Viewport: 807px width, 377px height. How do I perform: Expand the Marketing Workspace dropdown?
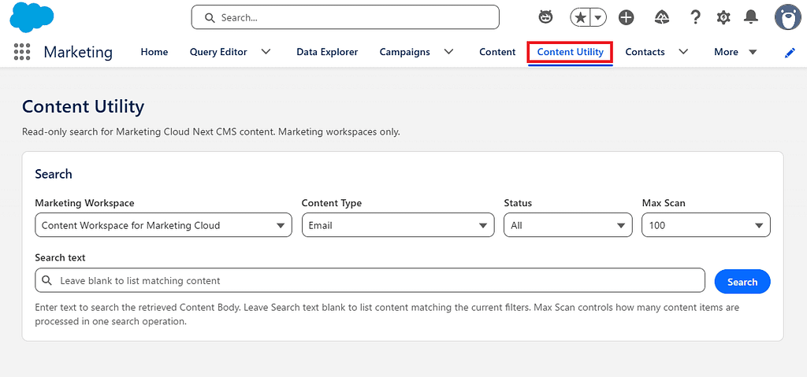(164, 225)
